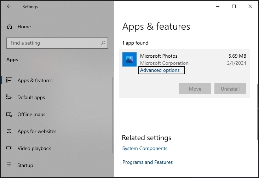Screen dimensions: 259x178
Task: Click the Related settings heading
Action: (146, 138)
